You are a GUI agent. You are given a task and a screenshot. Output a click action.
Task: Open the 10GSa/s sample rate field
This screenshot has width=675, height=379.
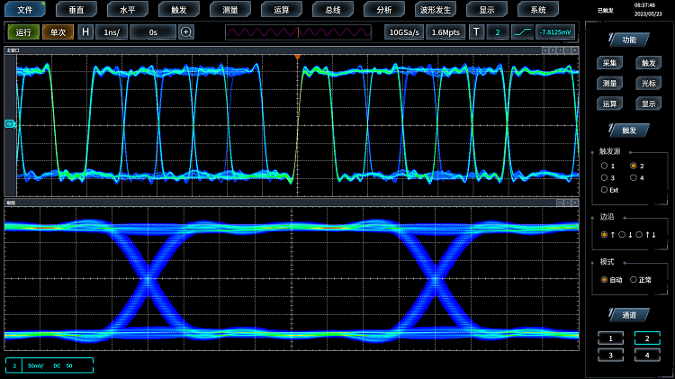(x=404, y=32)
